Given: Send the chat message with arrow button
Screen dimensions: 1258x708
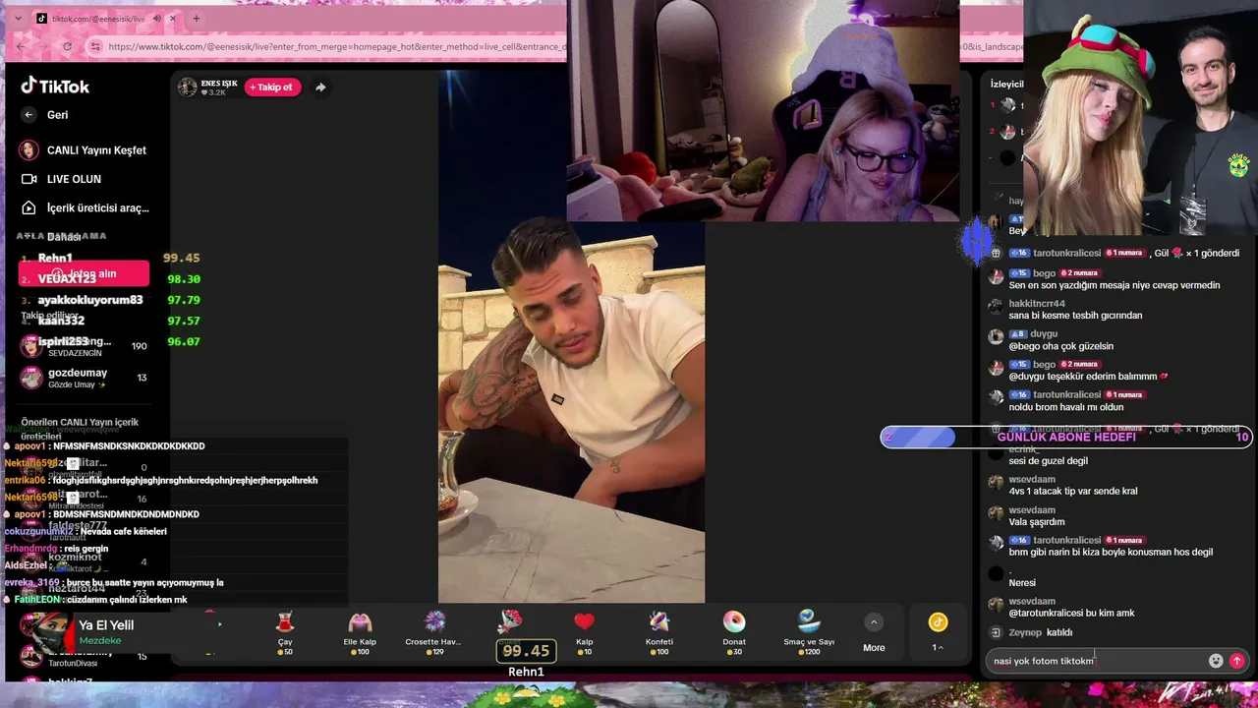Looking at the screenshot, I should coord(1237,661).
